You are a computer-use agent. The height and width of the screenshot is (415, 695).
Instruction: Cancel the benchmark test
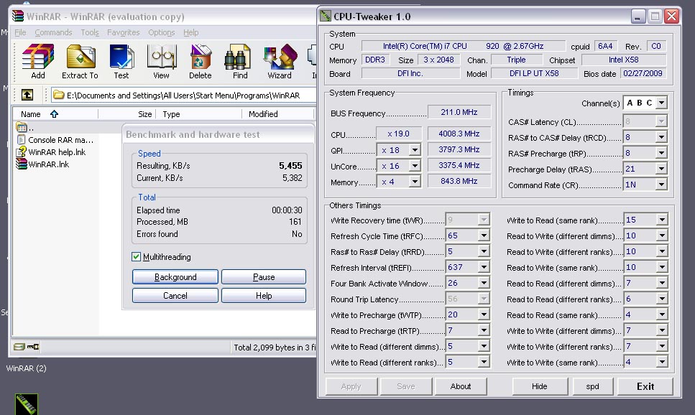click(x=175, y=295)
